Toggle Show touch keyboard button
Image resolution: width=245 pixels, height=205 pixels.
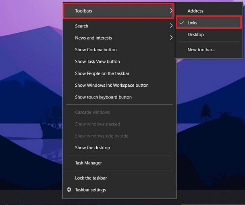pyautogui.click(x=120, y=97)
